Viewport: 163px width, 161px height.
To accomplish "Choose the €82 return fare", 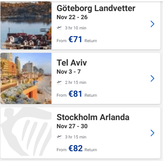I will (x=75, y=148).
